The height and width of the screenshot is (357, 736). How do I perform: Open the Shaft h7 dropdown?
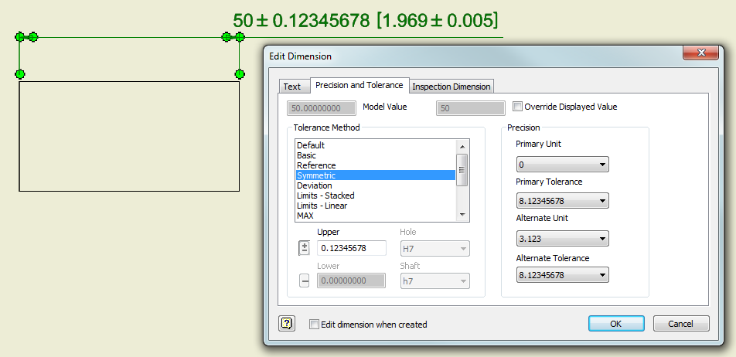(434, 281)
